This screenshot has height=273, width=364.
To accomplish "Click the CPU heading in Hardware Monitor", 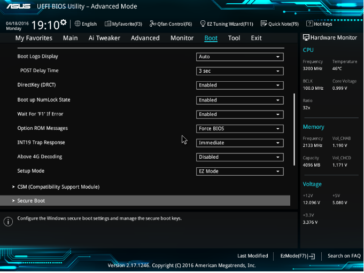I will [308, 50].
